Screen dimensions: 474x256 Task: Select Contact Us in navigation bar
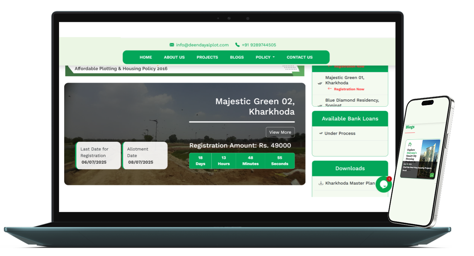(x=299, y=57)
